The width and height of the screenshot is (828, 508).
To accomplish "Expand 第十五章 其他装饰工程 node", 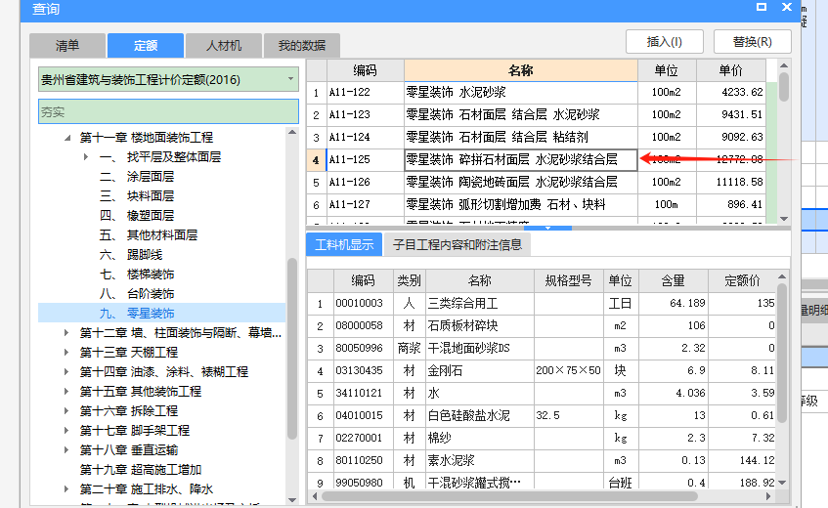I will (66, 392).
